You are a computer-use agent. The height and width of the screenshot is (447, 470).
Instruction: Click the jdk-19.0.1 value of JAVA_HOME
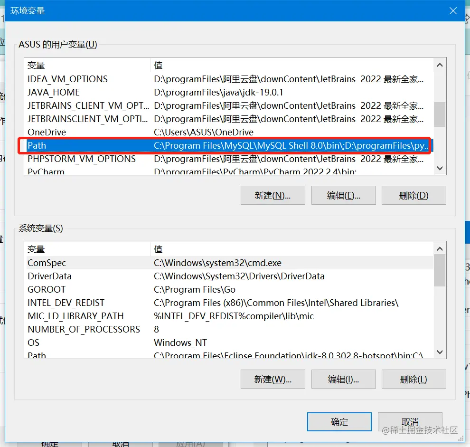click(x=218, y=93)
